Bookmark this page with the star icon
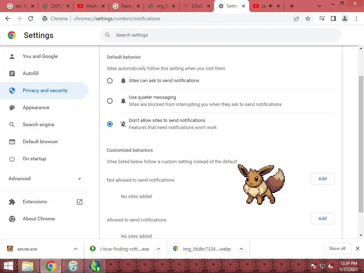Viewport: 364px width, 273px height. (x=308, y=18)
